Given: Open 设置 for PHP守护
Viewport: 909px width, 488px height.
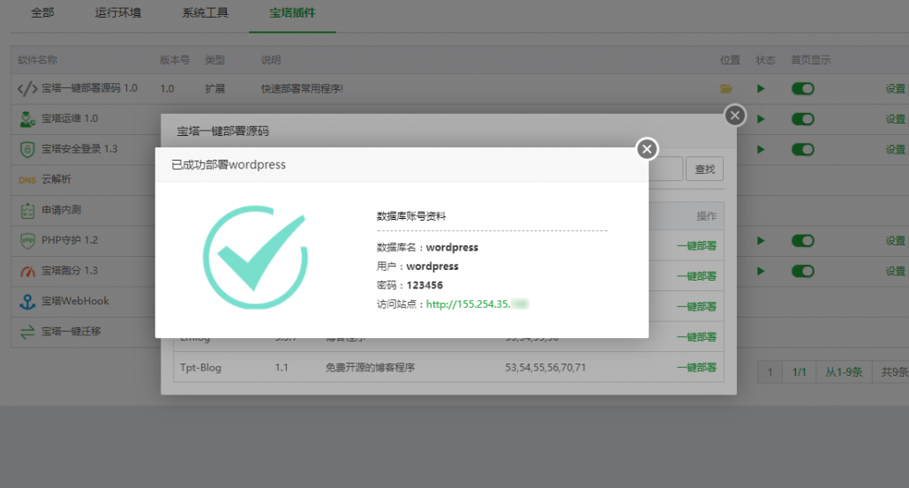Looking at the screenshot, I should click(895, 241).
